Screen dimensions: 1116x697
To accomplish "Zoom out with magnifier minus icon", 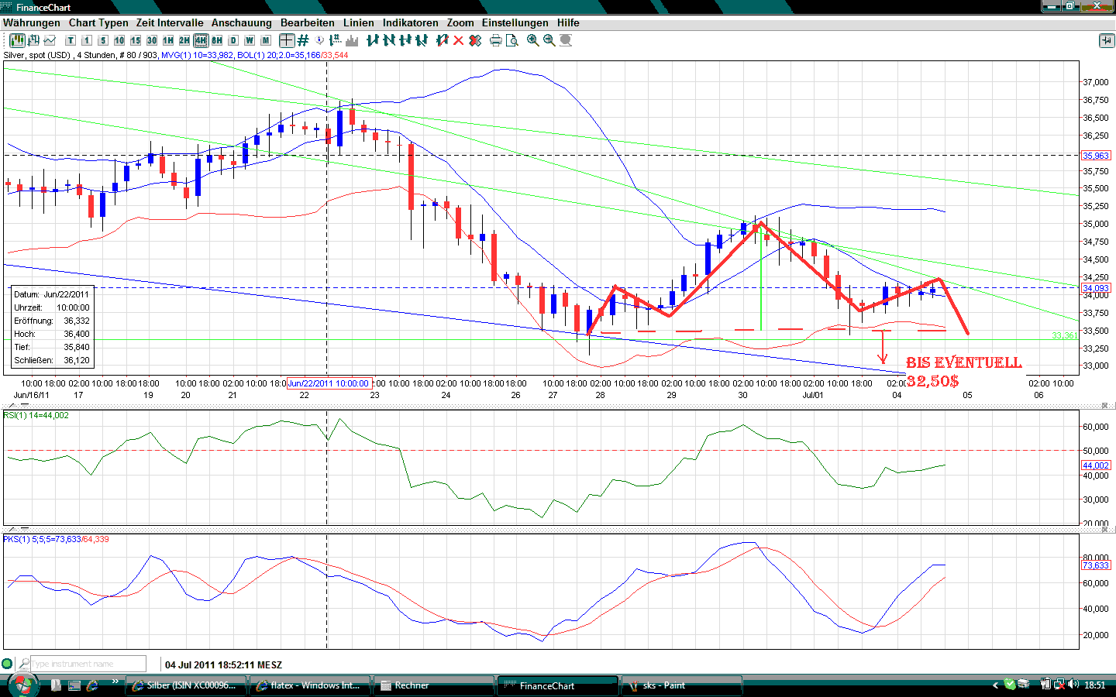I will [x=549, y=40].
